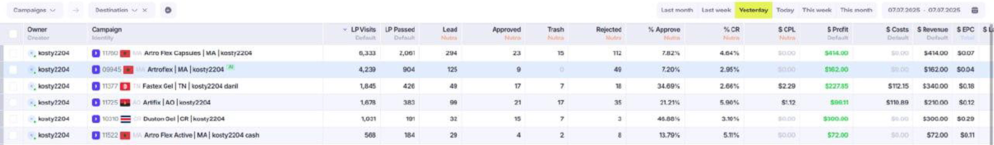Open the Campaigns grouping dropdown

(34, 10)
